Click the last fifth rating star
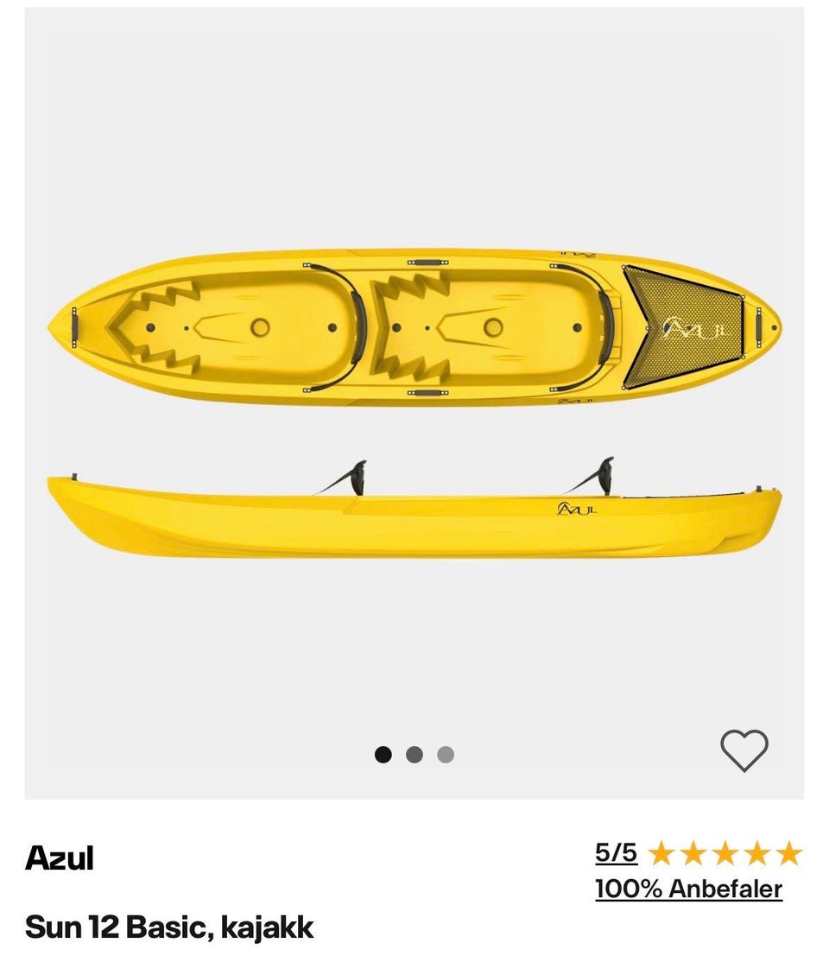 (x=789, y=853)
